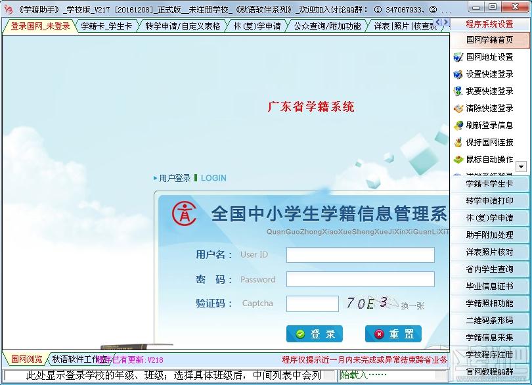532x385 pixels.
Task: Click the 密码 password field
Action: (361, 279)
